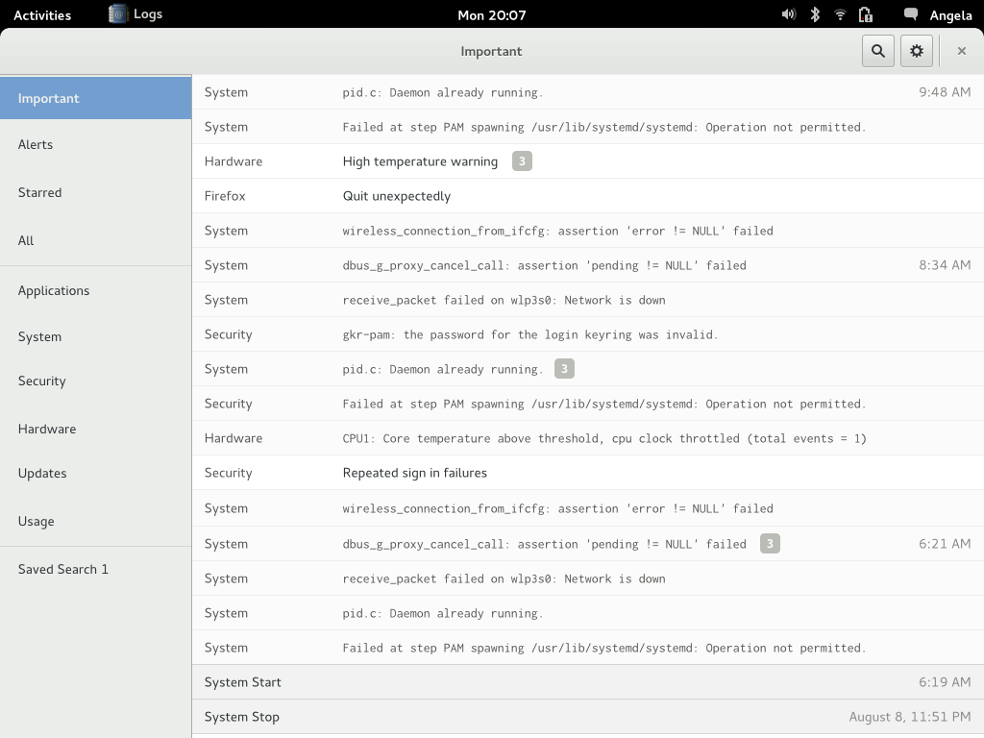This screenshot has width=984, height=738.
Task: Select All in the sidebar
Action: point(95,240)
